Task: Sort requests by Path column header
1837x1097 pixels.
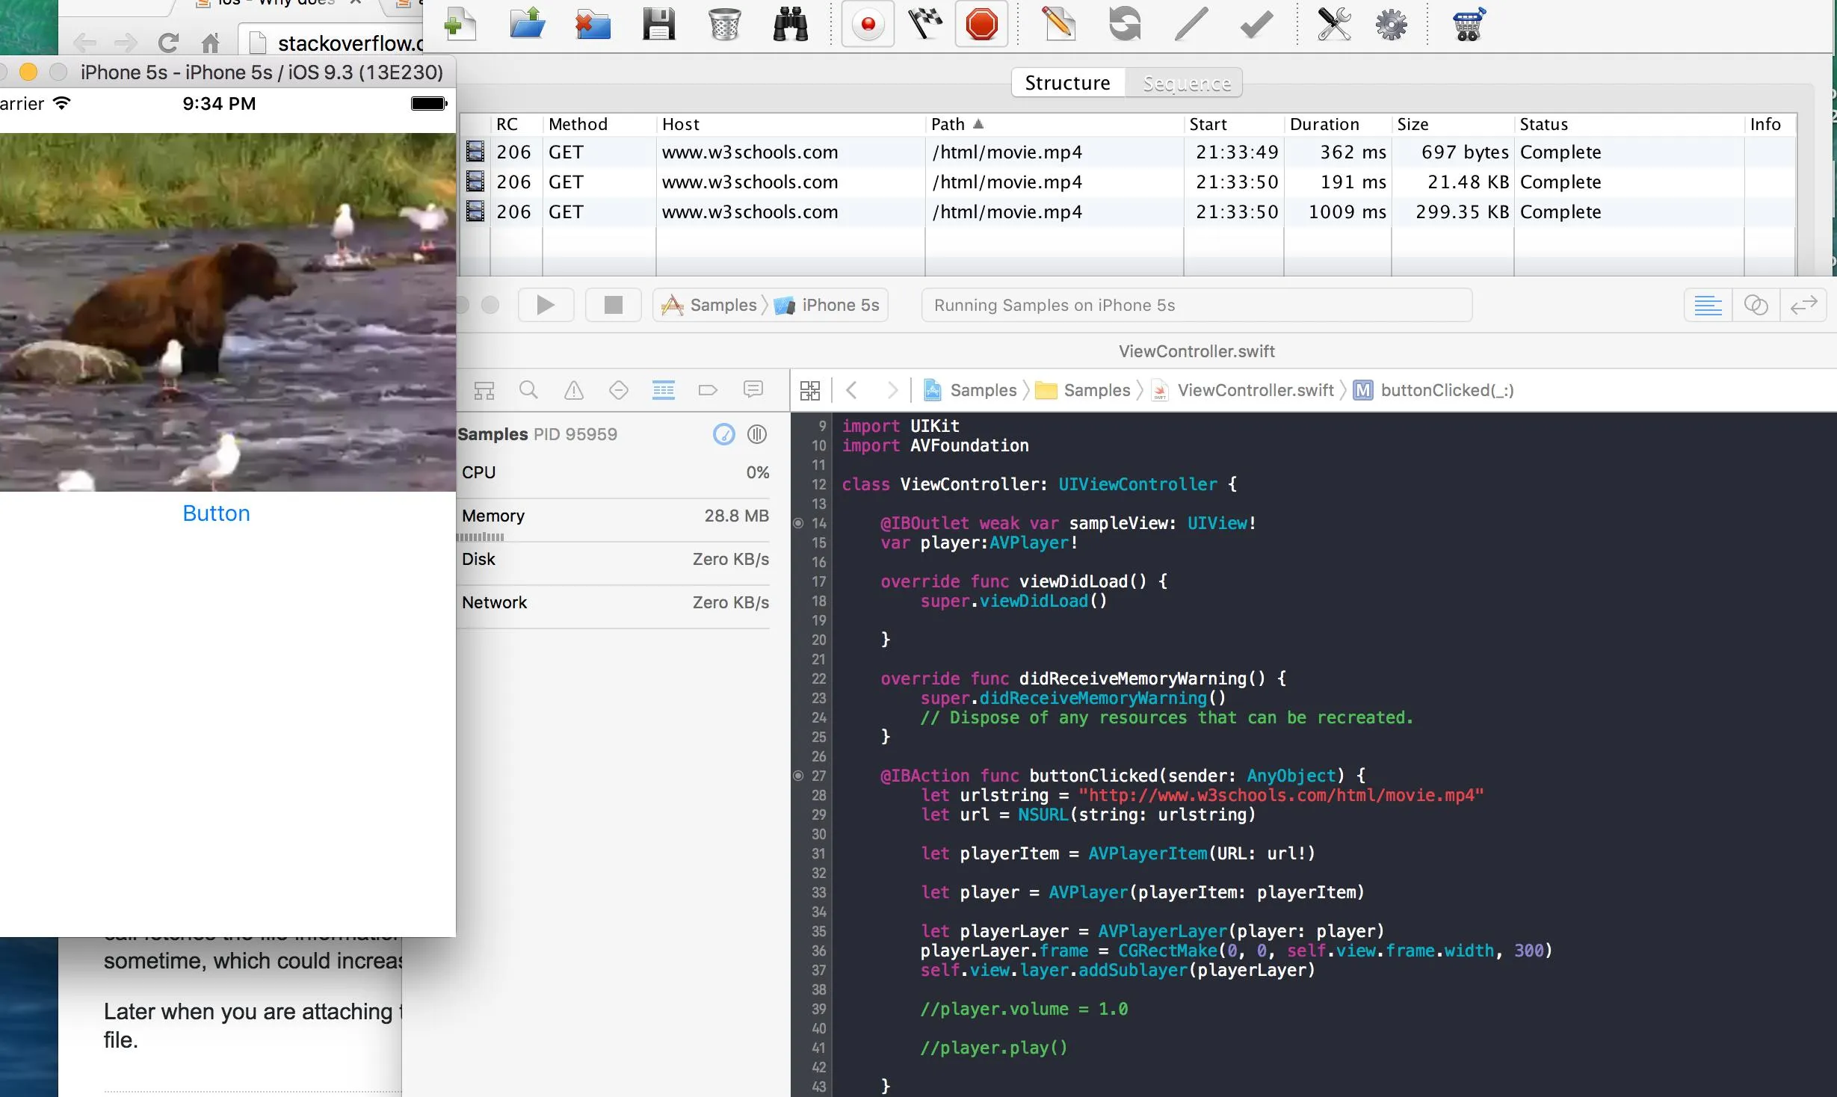Action: pyautogui.click(x=948, y=124)
